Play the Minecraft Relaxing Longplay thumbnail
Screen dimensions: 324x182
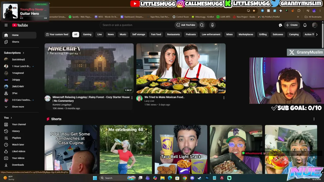coord(89,68)
